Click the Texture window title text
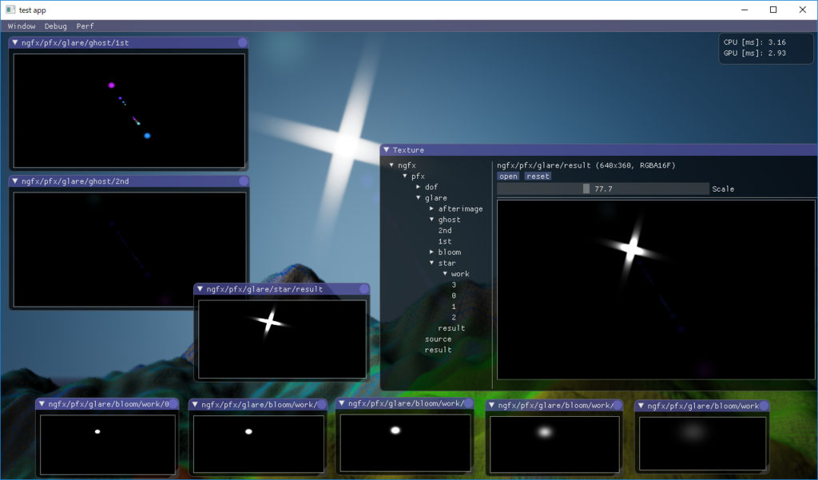 (x=408, y=150)
